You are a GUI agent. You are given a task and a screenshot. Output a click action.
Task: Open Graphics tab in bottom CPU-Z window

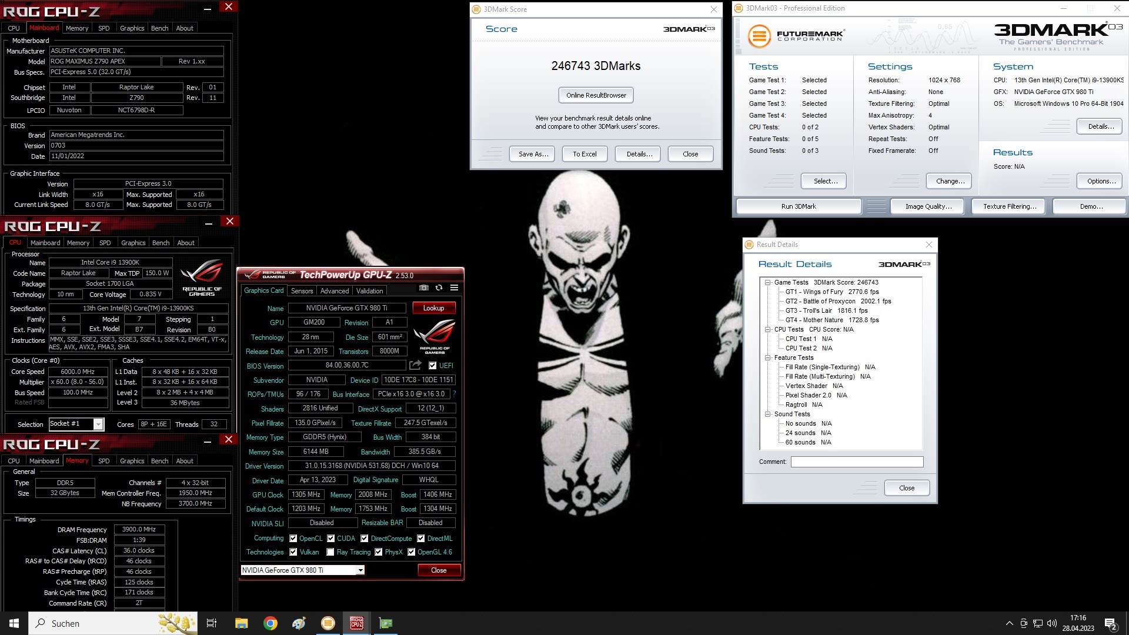(132, 461)
